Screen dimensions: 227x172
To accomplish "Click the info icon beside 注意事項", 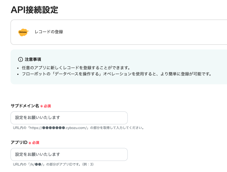I will 21,59.
